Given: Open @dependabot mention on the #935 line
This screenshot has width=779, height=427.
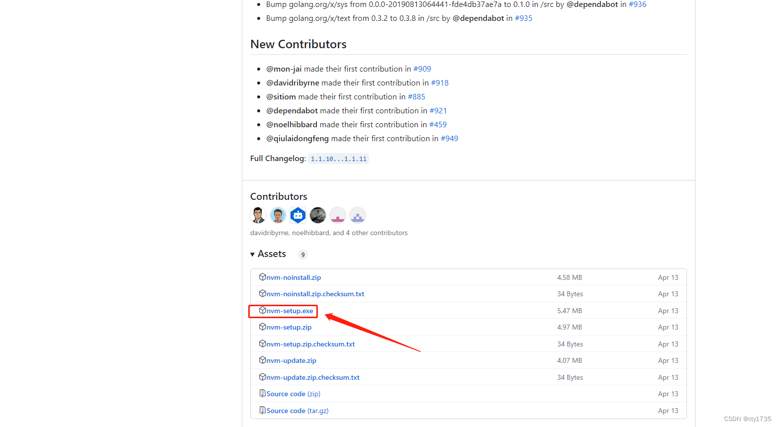Looking at the screenshot, I should pyautogui.click(x=479, y=18).
